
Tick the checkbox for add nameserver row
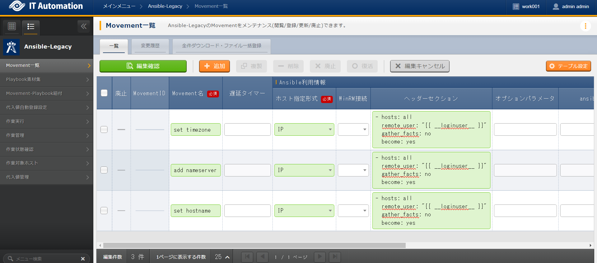click(x=104, y=170)
